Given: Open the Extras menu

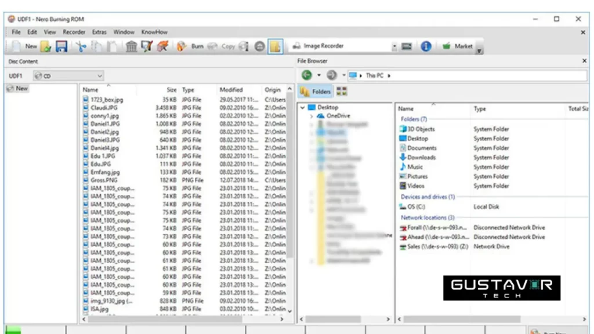Looking at the screenshot, I should (99, 32).
